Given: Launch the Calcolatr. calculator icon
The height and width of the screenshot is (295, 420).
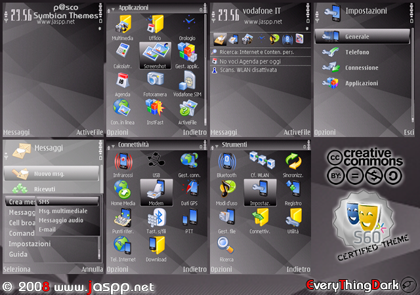Looking at the screenshot, I should point(123,51).
